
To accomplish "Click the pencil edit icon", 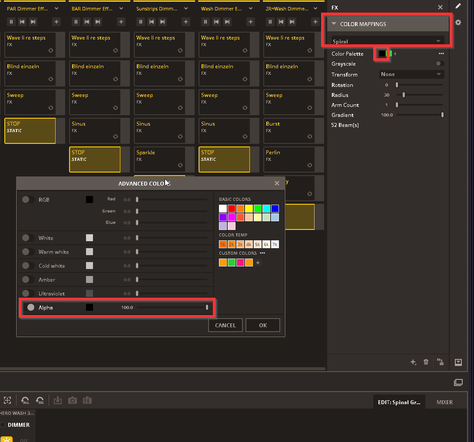I will pyautogui.click(x=458, y=7).
